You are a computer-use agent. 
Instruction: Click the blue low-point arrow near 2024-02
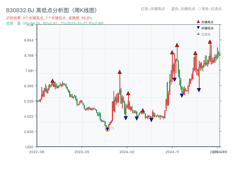[x=126, y=118]
